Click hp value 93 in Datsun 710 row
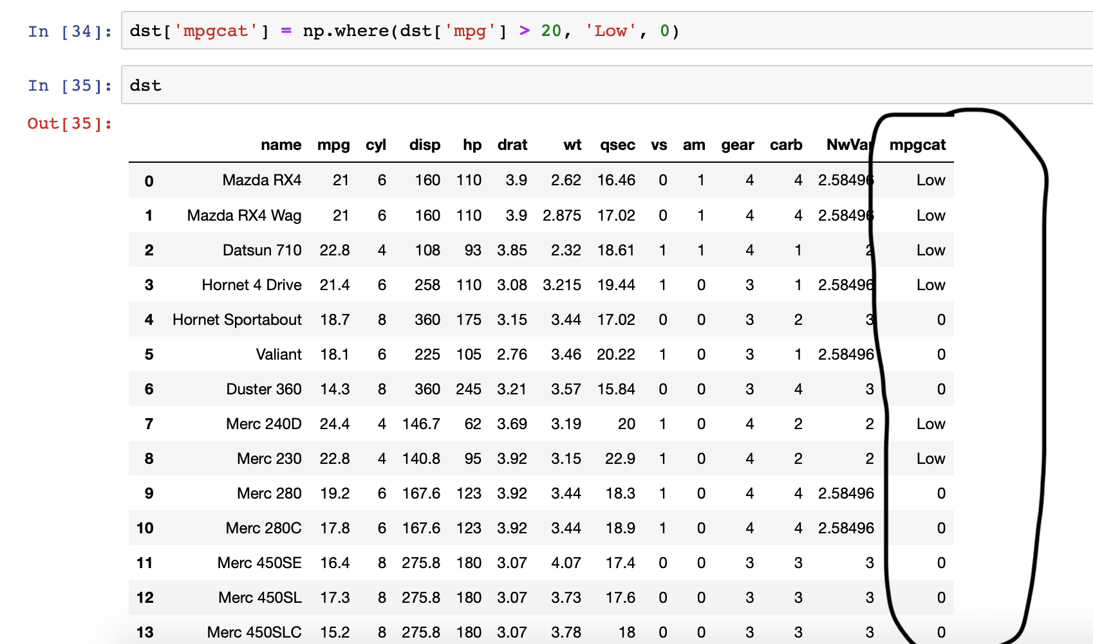 (x=473, y=250)
